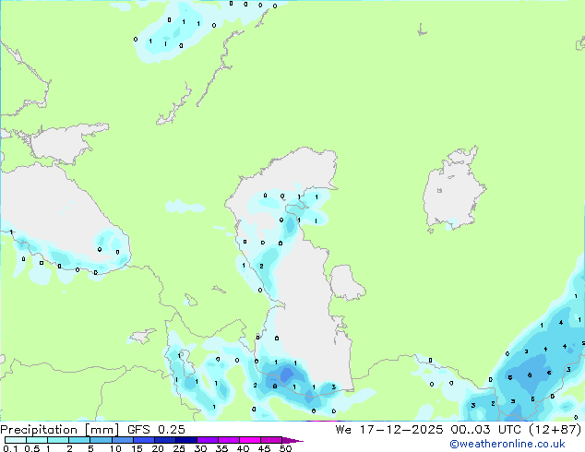Select the 35–40 mm legend color swatch
Viewport: 585px width, 452px height.
point(228,440)
